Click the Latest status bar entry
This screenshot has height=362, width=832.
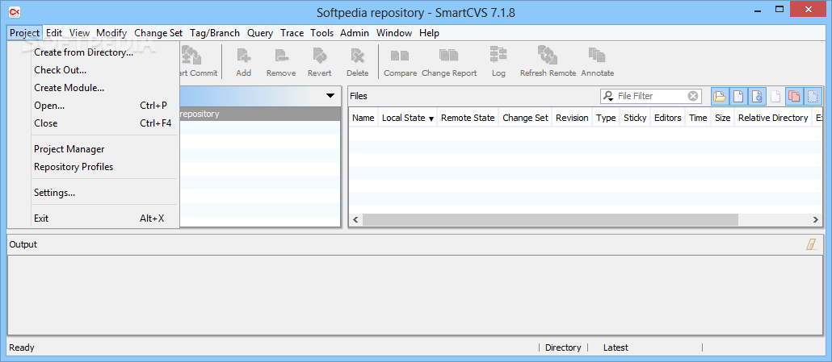pos(616,347)
